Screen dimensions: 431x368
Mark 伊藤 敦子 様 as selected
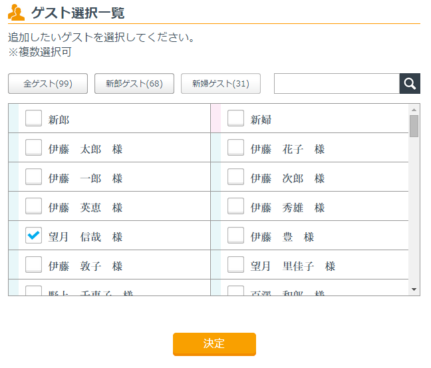point(33,265)
